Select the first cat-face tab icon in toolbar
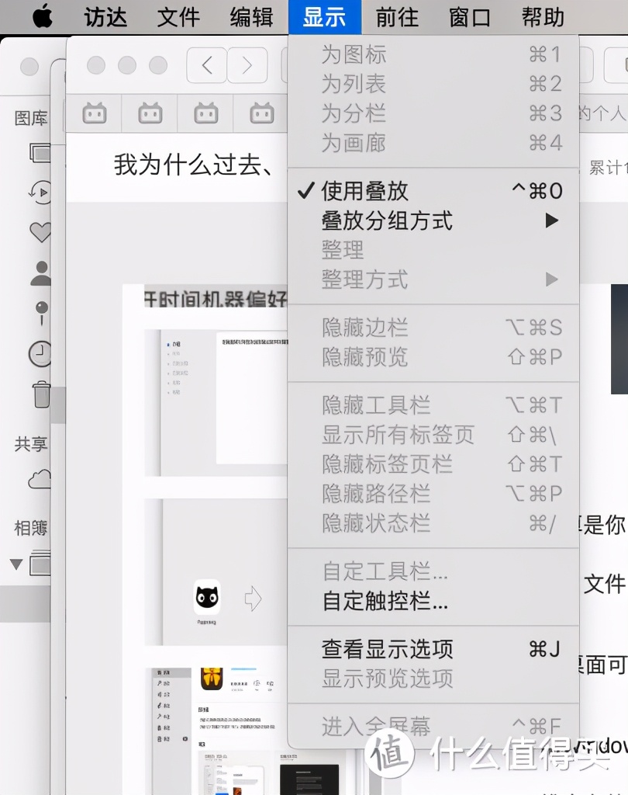 tap(94, 113)
